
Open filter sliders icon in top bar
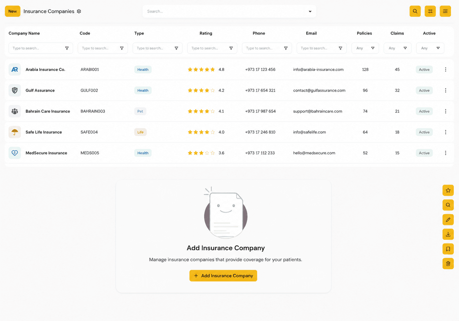click(x=430, y=11)
